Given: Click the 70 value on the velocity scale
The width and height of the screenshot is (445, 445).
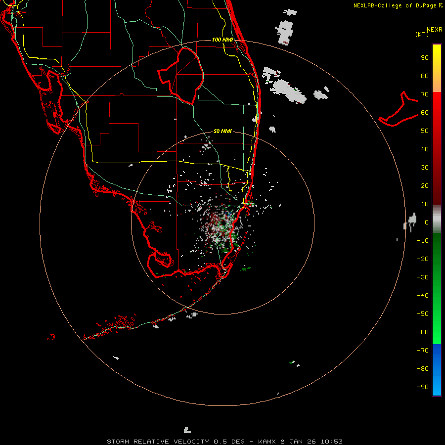Looking at the screenshot, I should pos(425,94).
